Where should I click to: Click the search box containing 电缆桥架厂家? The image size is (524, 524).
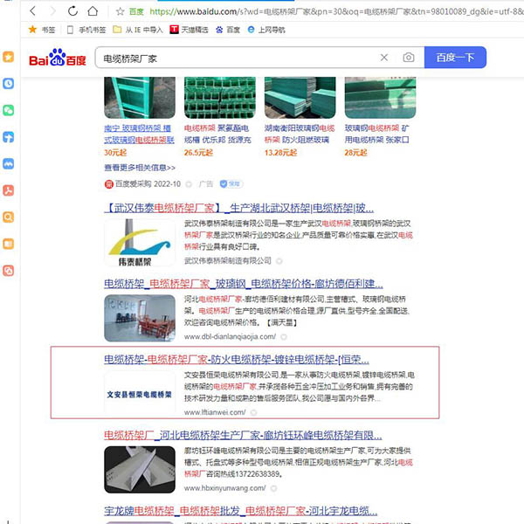click(238, 59)
